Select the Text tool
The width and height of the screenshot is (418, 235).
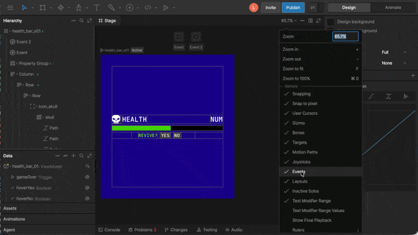tap(97, 8)
